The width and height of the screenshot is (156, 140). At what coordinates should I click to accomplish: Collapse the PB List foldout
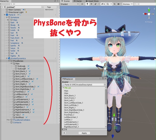pyautogui.click(x=63, y=88)
